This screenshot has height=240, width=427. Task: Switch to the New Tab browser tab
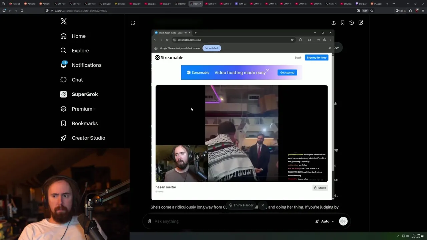(x=15, y=4)
